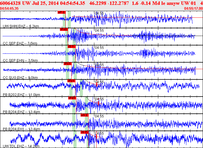Screen dimensions: 203x148
Task: Click the start time 04:54:45.35
Action: [9, 9]
